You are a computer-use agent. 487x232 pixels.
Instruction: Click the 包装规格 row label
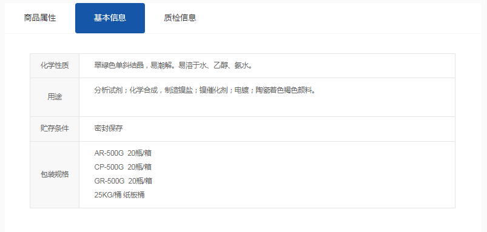tap(55, 174)
